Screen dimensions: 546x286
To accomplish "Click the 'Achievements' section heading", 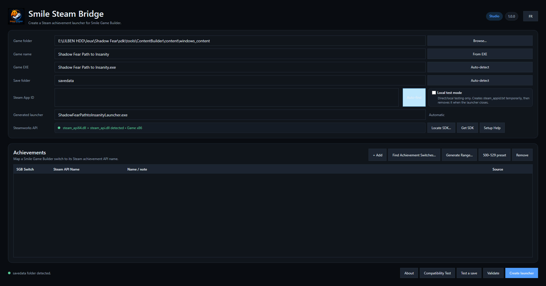I will click(30, 153).
